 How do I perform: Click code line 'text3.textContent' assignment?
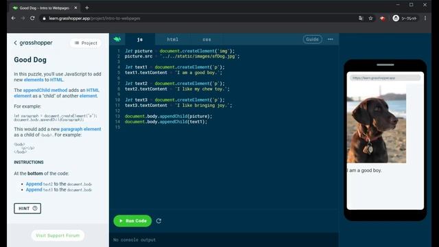(x=178, y=105)
